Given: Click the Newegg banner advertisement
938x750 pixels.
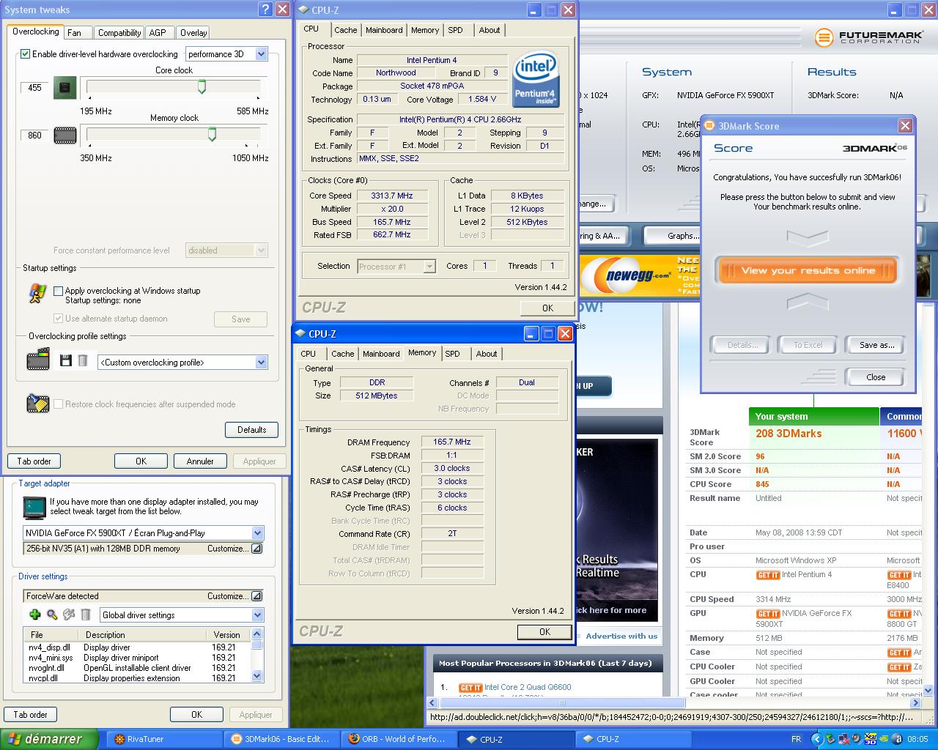Looking at the screenshot, I should click(639, 275).
